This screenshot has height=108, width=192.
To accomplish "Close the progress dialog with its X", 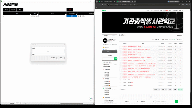I will (65, 45).
